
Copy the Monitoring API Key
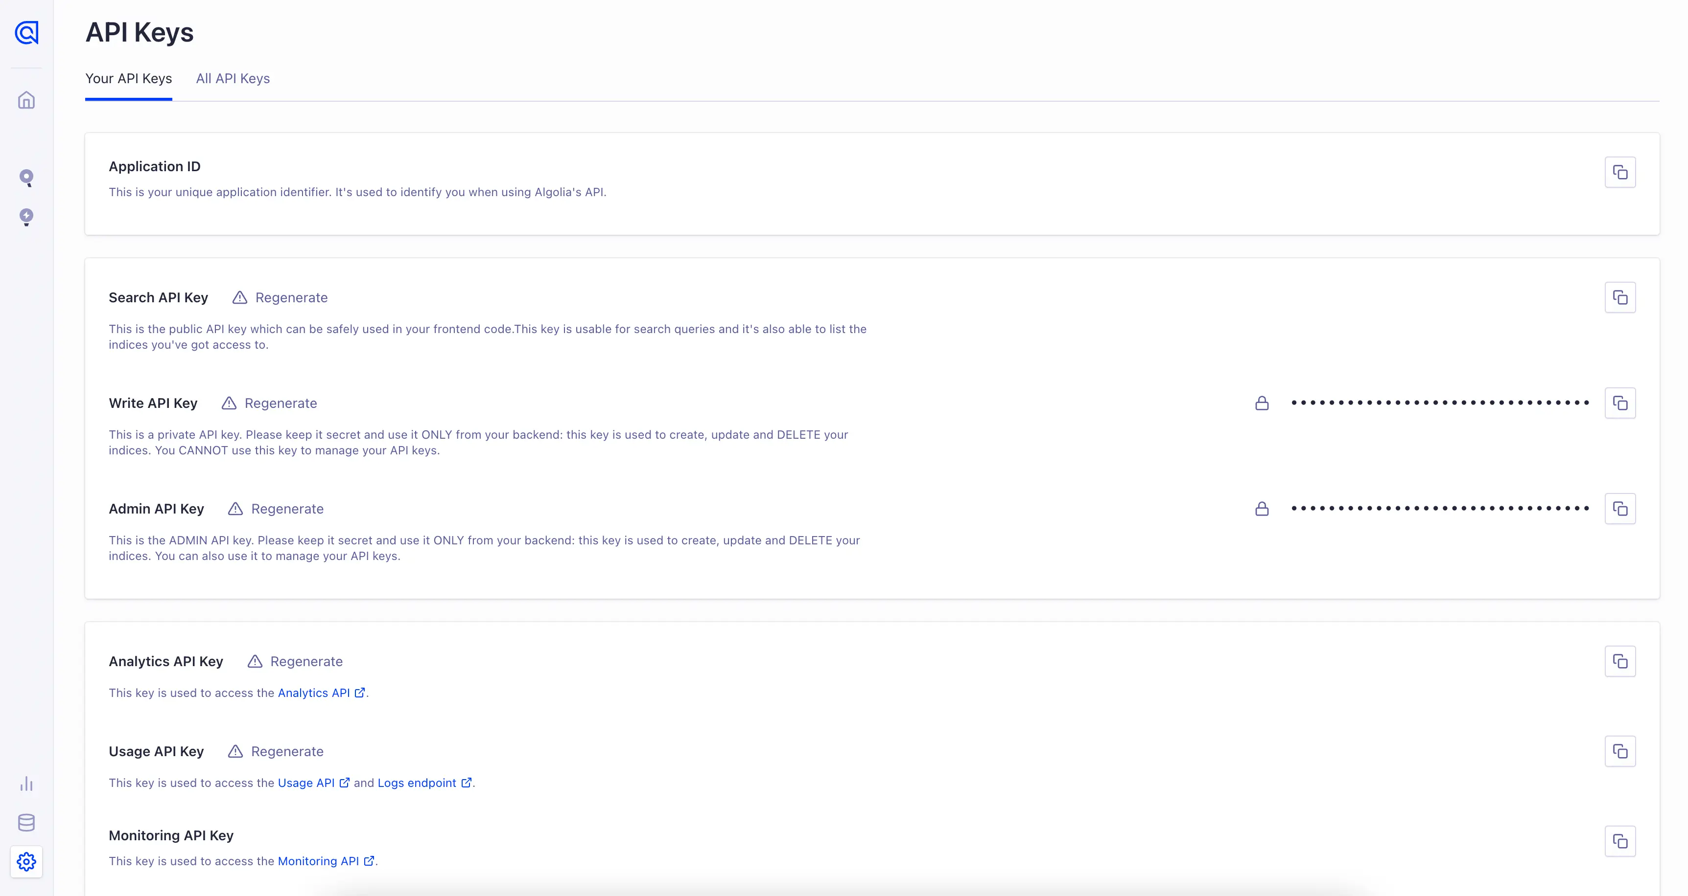pyautogui.click(x=1620, y=841)
